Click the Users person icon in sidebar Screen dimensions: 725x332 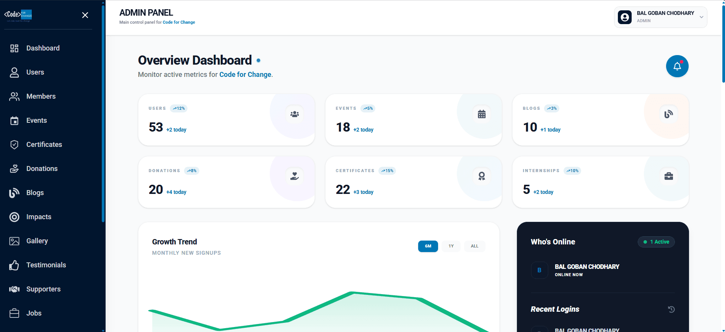click(14, 72)
